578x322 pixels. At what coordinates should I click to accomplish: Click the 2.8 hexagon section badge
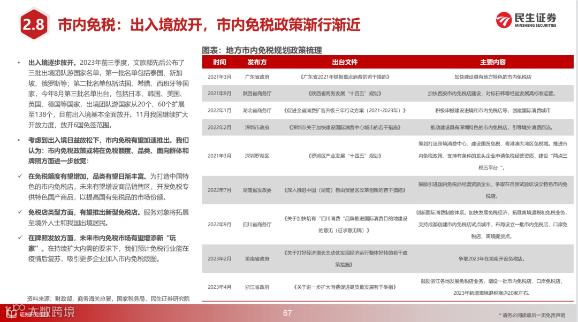(34, 24)
